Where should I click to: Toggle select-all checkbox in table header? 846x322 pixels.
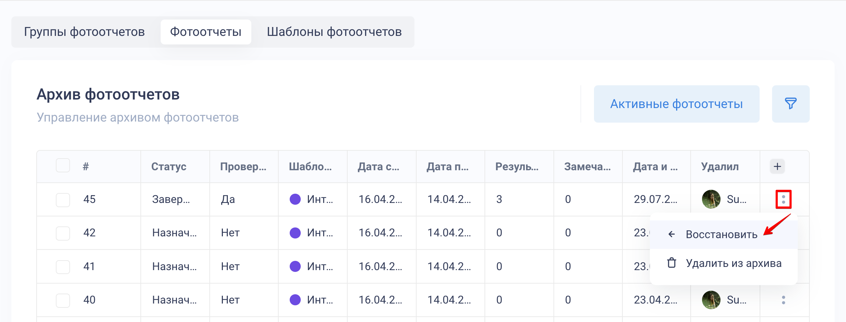point(63,166)
